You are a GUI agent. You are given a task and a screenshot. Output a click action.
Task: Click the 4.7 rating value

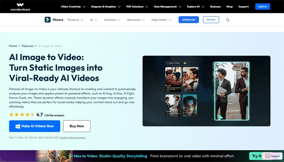(39, 115)
